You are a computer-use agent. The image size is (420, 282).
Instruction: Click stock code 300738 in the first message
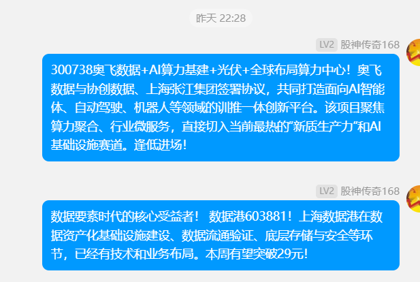[71, 70]
